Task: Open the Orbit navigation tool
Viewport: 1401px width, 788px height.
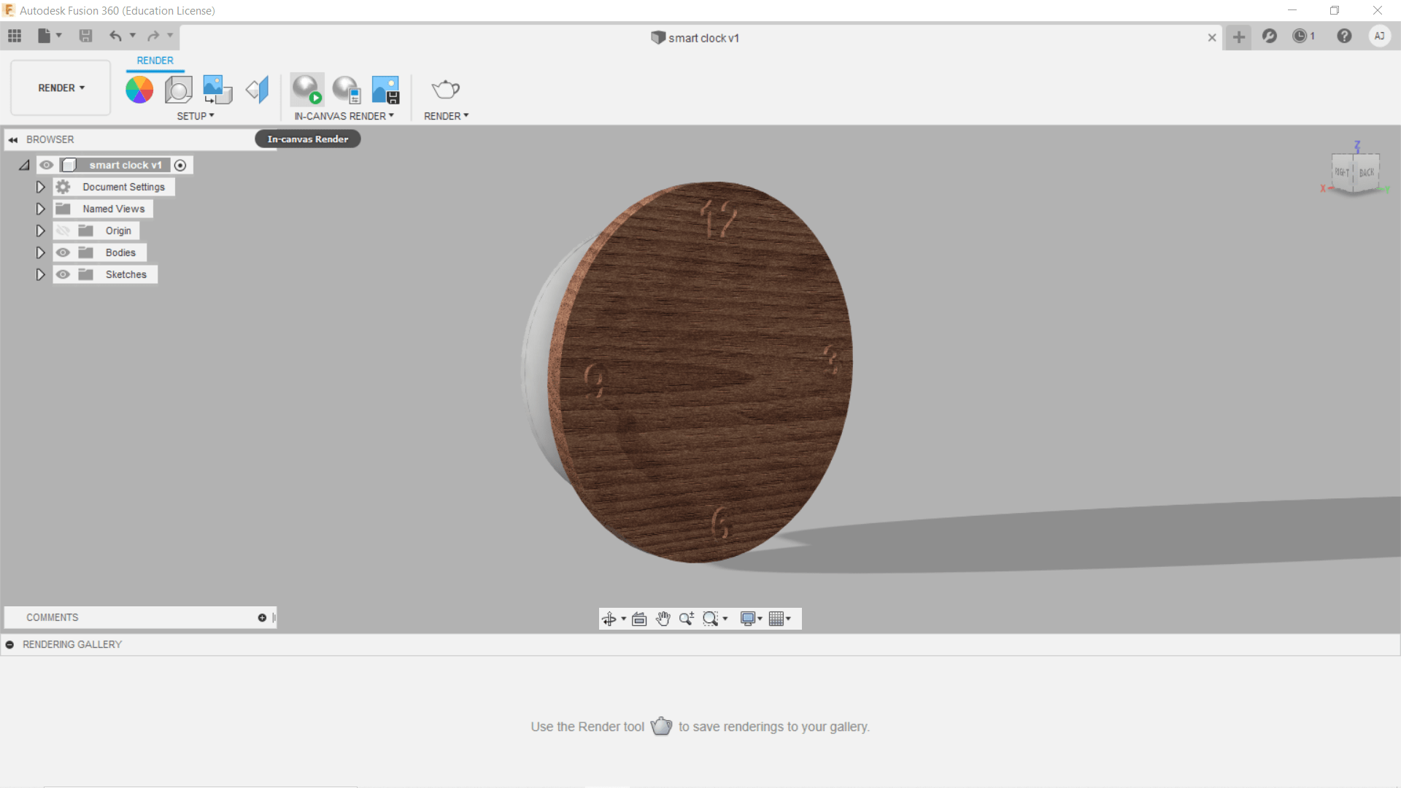Action: (609, 619)
